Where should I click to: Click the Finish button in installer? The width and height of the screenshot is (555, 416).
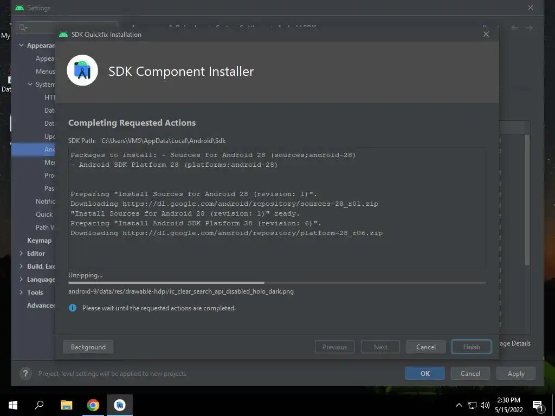tap(472, 347)
